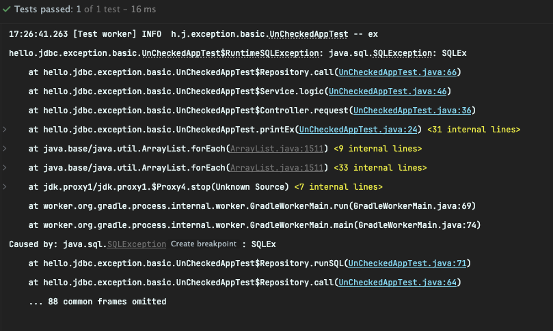Open ArrayList.java:1511 link before 33 internal lines
553x331 pixels.
tap(277, 168)
